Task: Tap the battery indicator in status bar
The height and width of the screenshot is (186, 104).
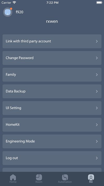Action: [x=99, y=3]
